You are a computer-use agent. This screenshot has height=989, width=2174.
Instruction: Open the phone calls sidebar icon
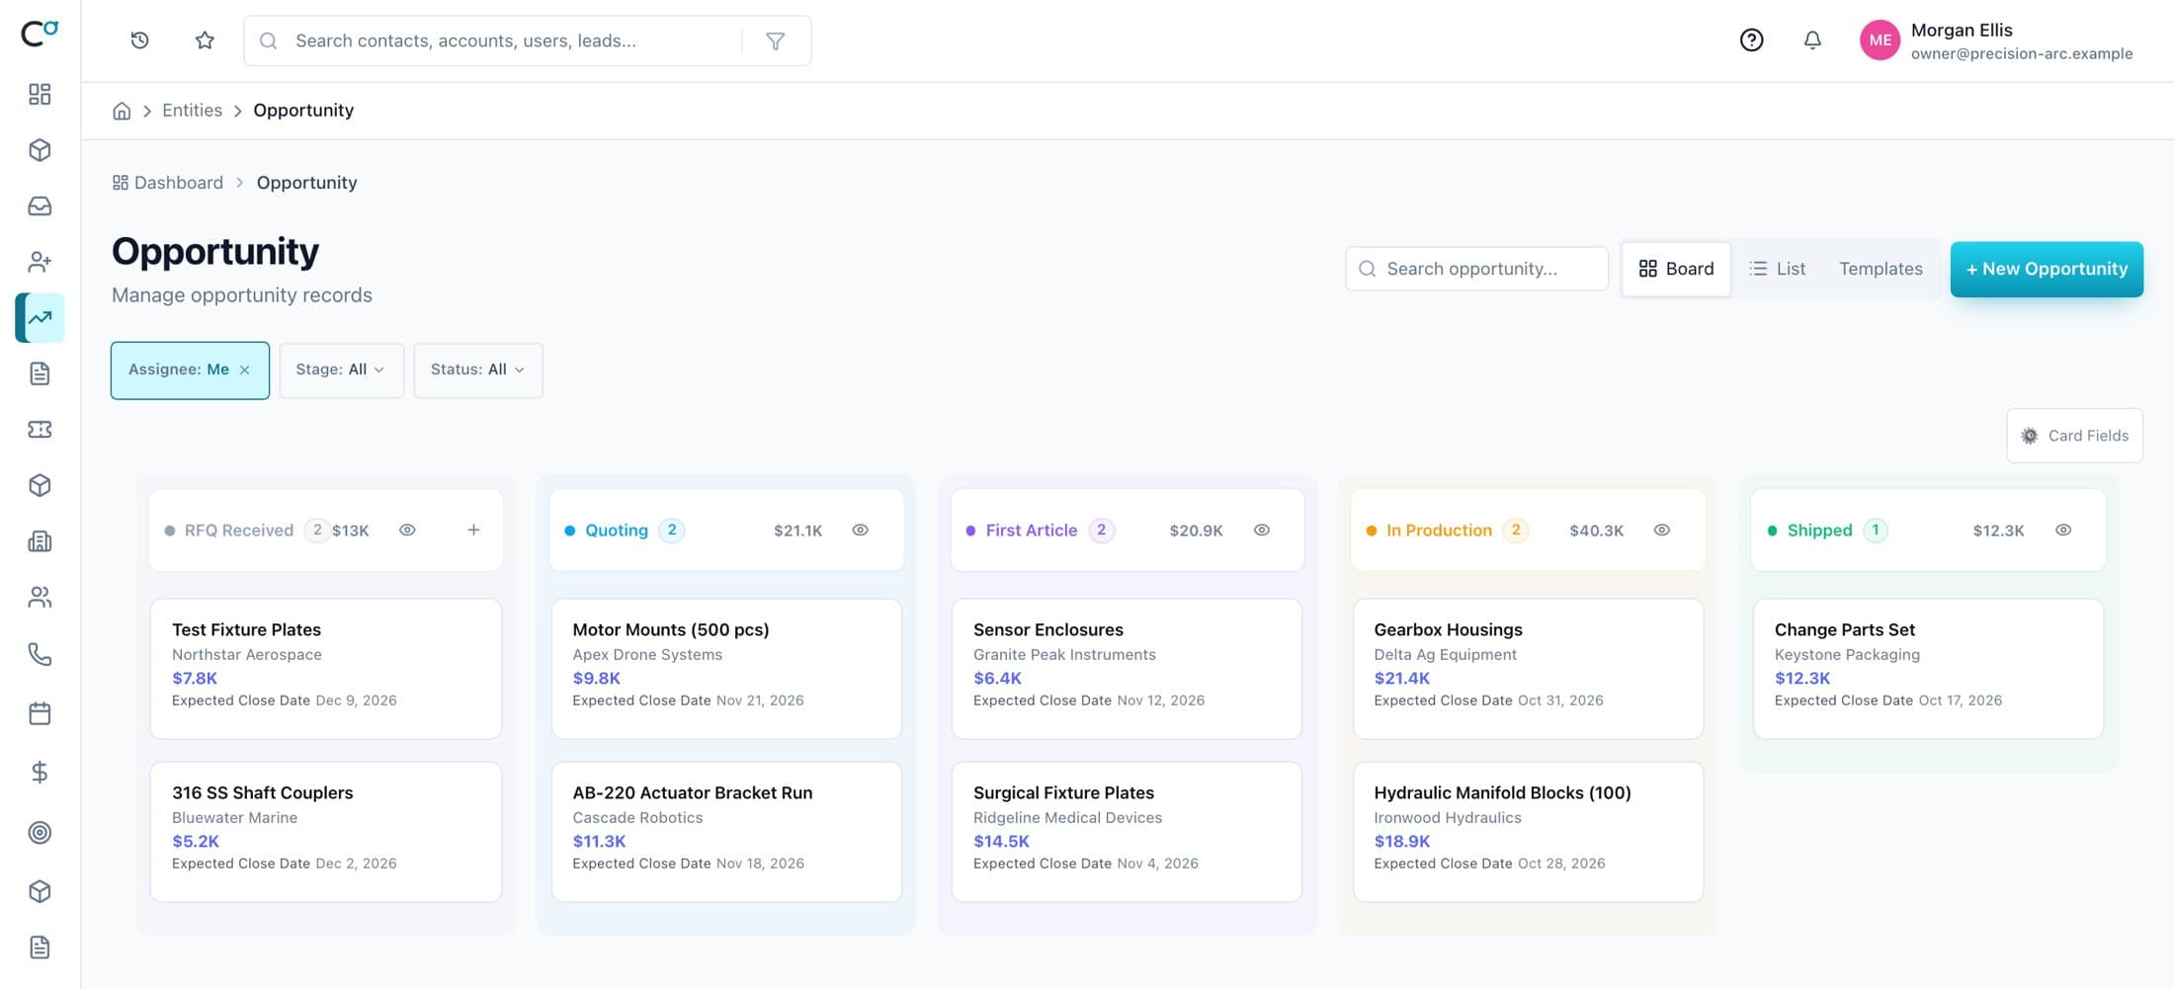coord(40,654)
